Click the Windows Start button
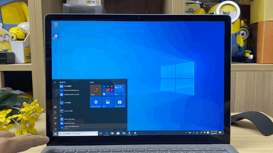273x153 pixels. click(55, 134)
